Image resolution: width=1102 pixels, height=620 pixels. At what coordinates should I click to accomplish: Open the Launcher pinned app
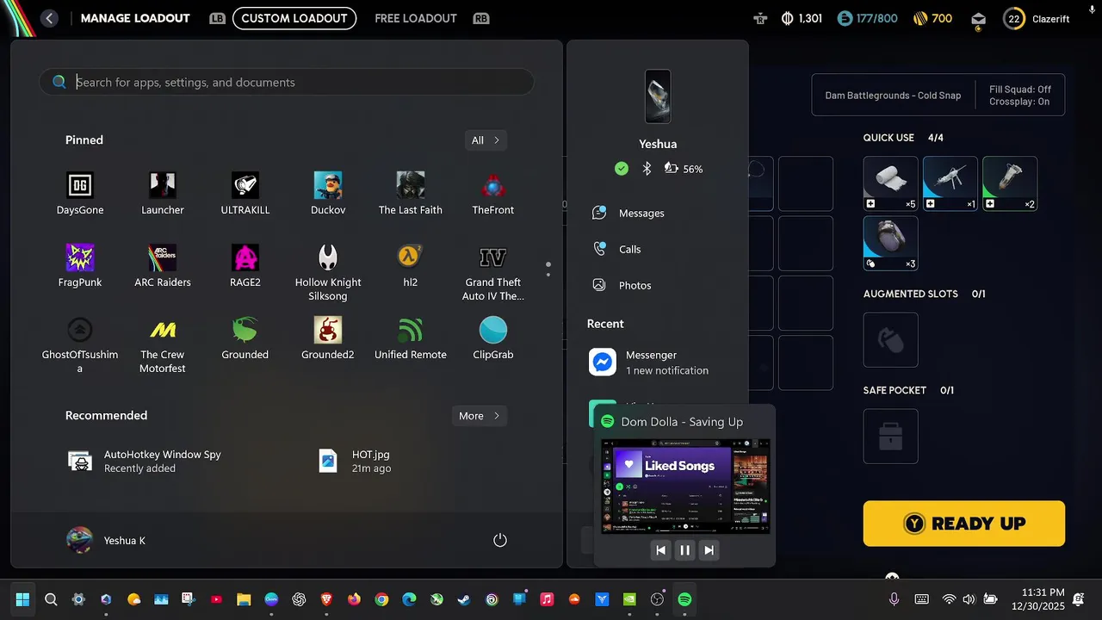coord(163,194)
